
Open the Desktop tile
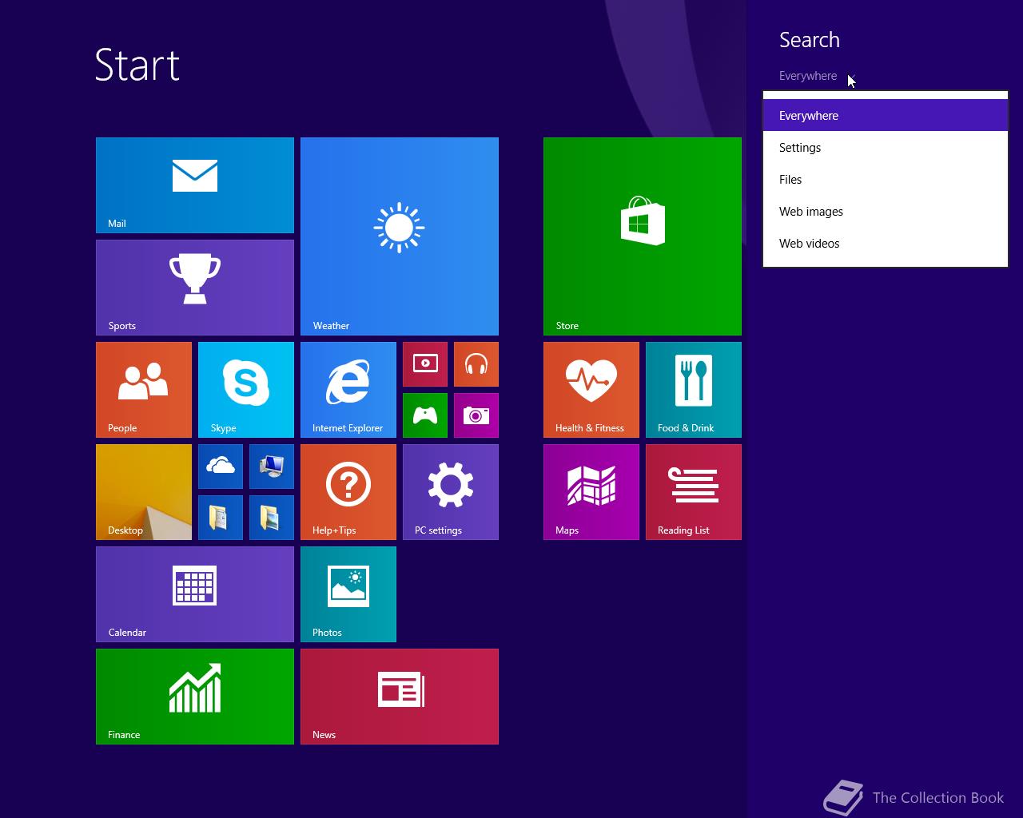pyautogui.click(x=144, y=492)
